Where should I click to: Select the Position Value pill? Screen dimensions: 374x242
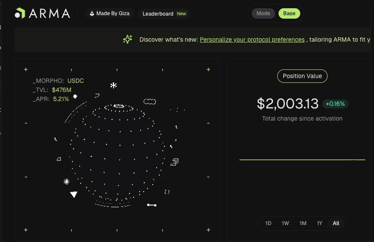click(302, 76)
